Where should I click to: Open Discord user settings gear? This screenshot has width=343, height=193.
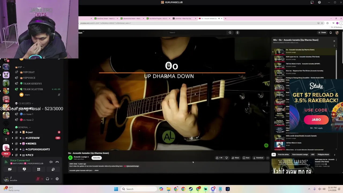[57, 179]
